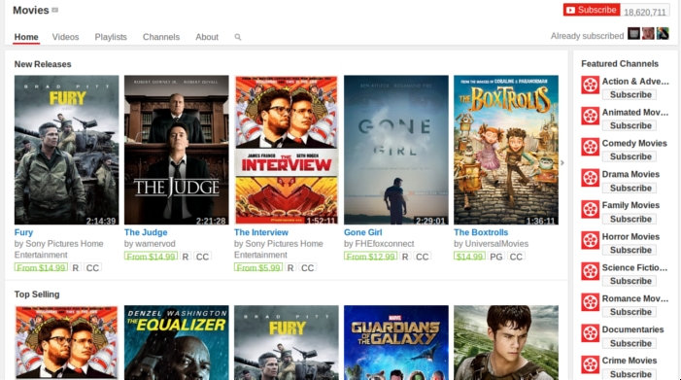Click the Gone Girl poster thumbnail
Viewport: 681px width, 380px height.
tap(396, 150)
